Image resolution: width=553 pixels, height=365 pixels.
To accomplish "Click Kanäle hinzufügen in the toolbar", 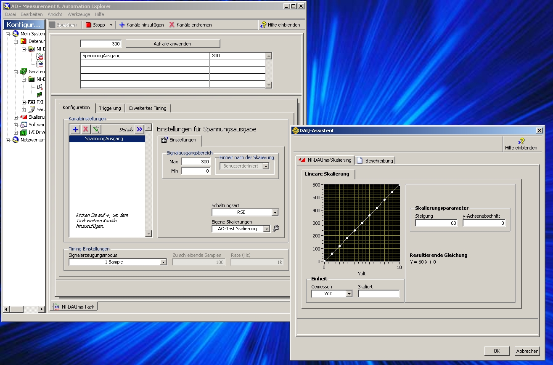I will pos(142,25).
